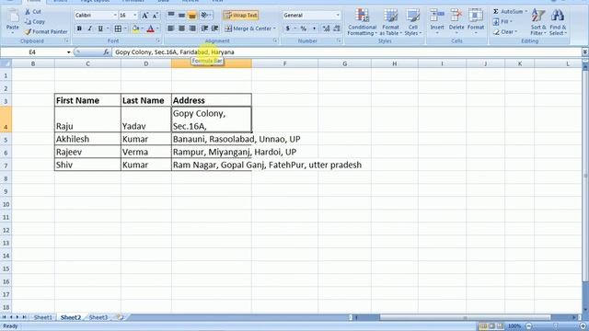The image size is (589, 331).
Task: Select column F header
Action: pos(284,63)
